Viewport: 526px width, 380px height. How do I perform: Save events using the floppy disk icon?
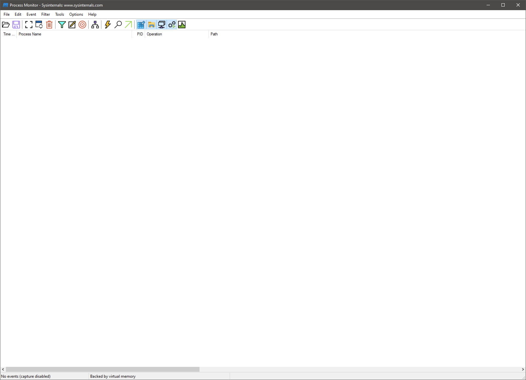(x=16, y=25)
